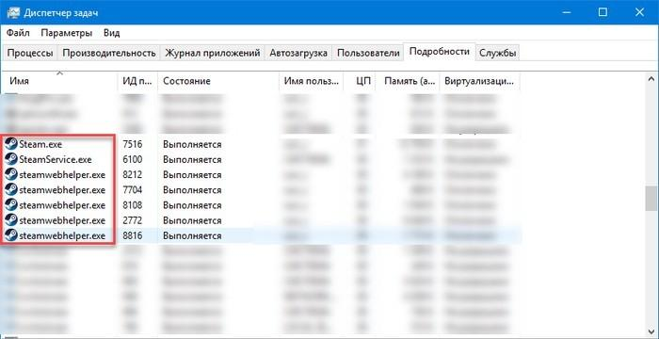Screen dimensions: 659x339
Task: Open the Файл menu
Action: pyautogui.click(x=18, y=32)
